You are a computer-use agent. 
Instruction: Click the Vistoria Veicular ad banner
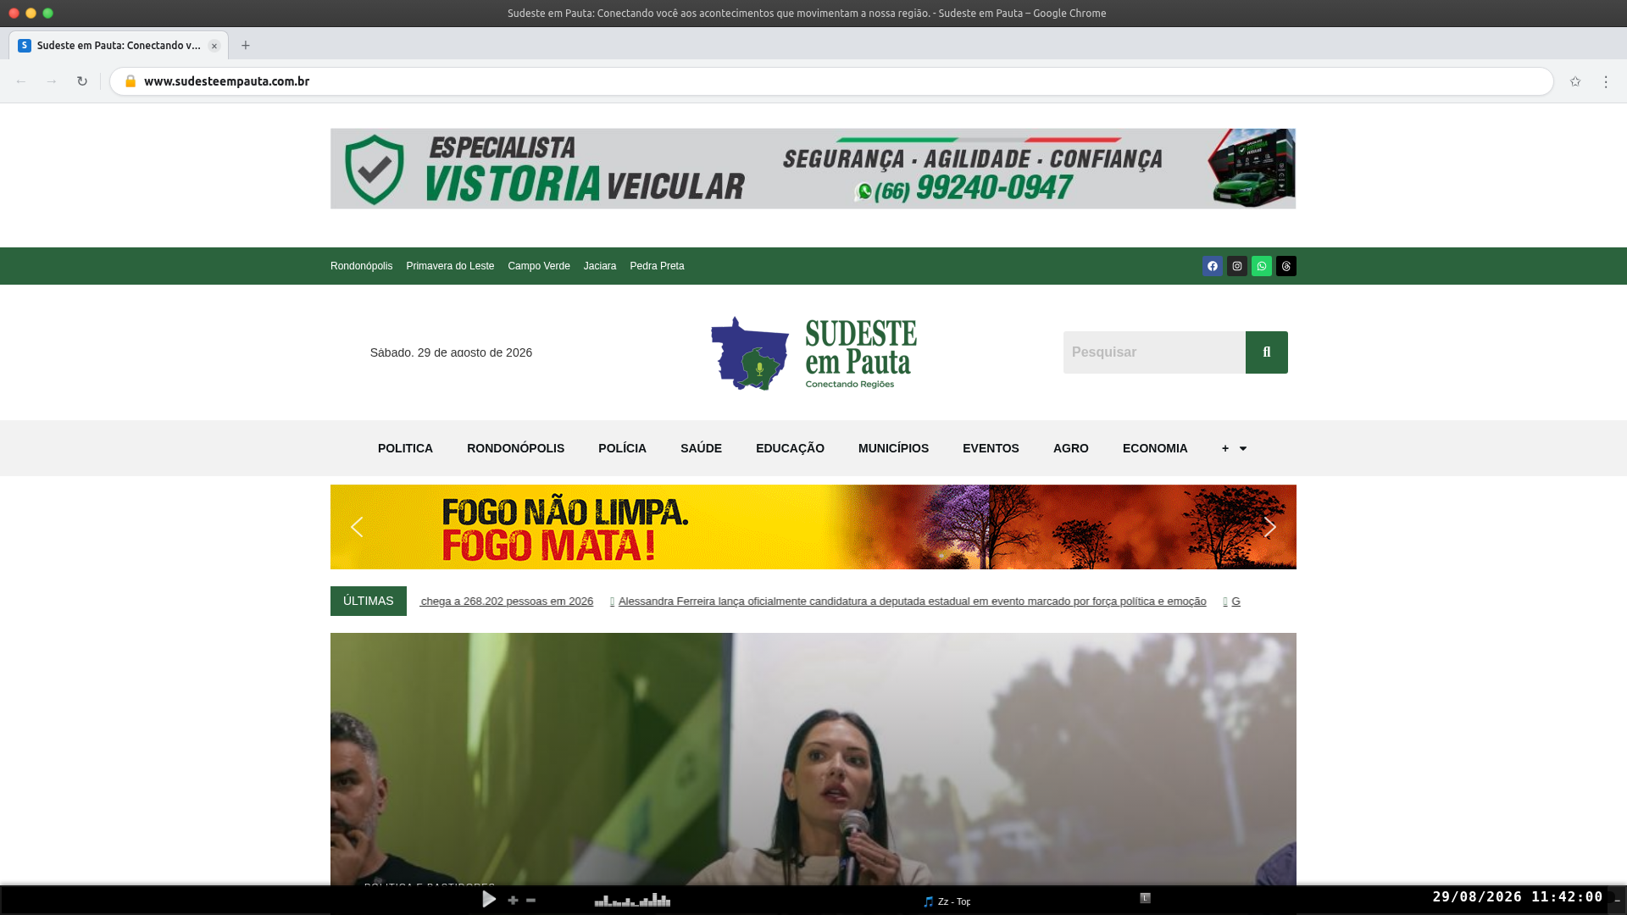pyautogui.click(x=813, y=169)
